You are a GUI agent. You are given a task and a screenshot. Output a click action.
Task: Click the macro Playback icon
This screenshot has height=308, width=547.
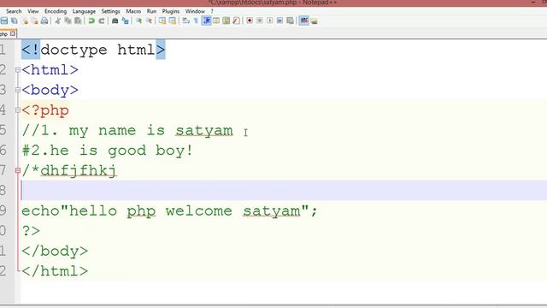click(x=270, y=21)
